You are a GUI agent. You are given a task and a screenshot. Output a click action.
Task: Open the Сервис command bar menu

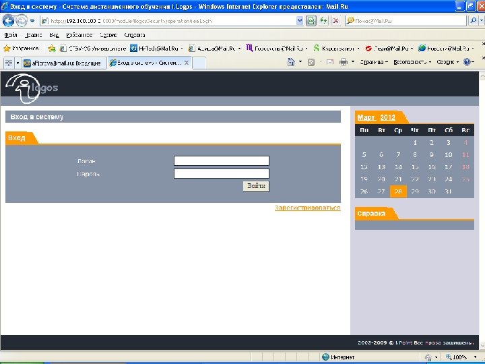click(447, 62)
